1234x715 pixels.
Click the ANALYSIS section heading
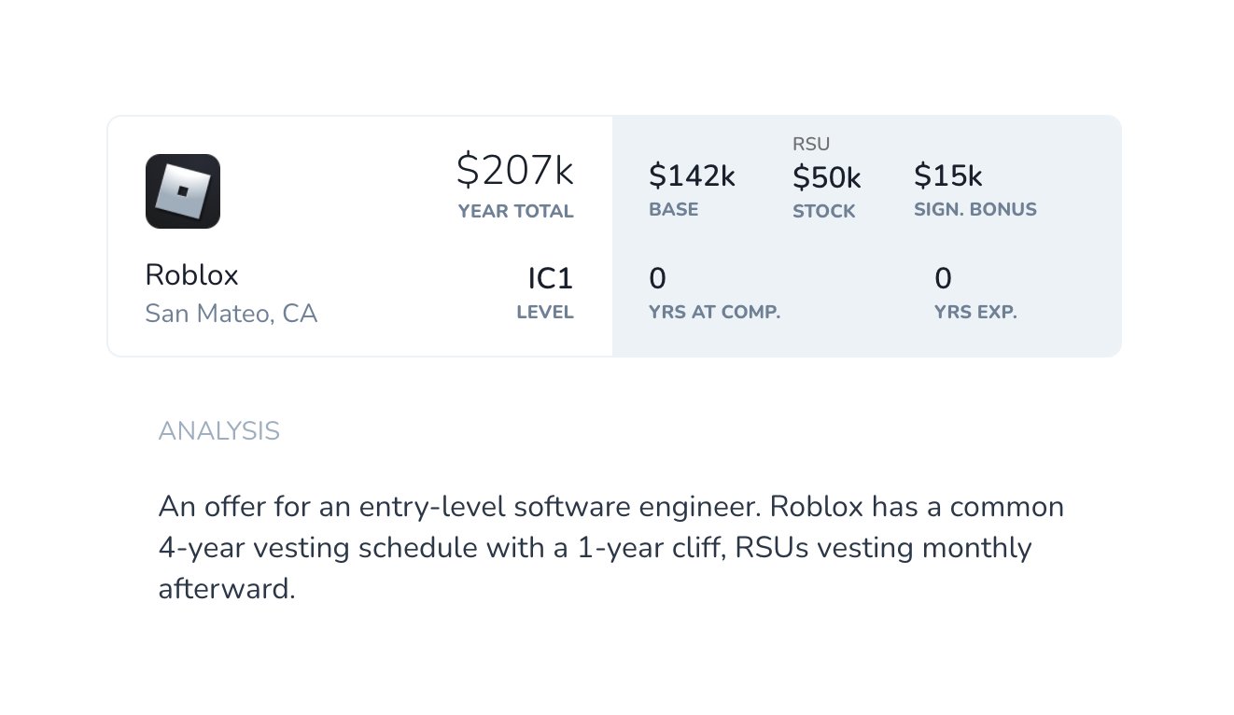coord(218,431)
